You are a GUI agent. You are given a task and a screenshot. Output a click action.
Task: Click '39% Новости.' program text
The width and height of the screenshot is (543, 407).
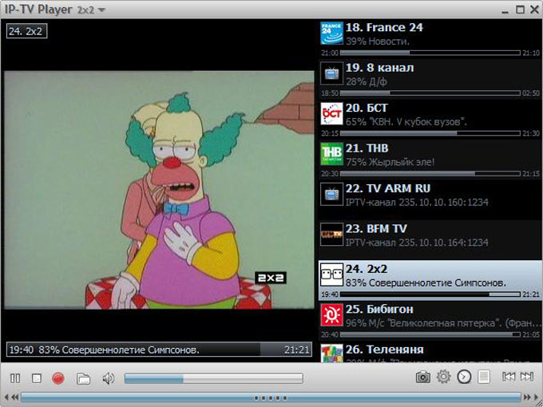pos(378,41)
